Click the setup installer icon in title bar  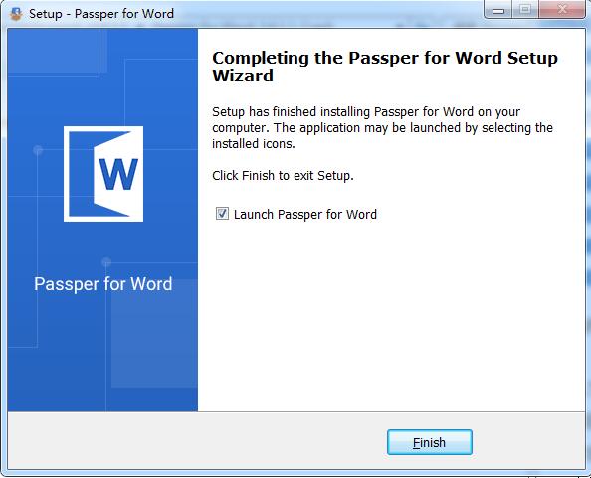pos(16,14)
